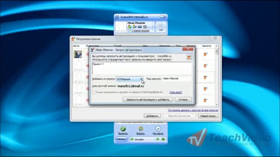The width and height of the screenshot is (280, 157).
Task: Open the (что это?) link
Action: click(x=176, y=92)
